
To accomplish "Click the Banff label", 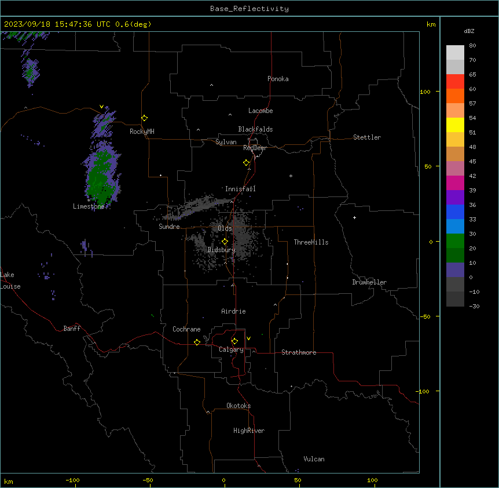I will pos(72,329).
